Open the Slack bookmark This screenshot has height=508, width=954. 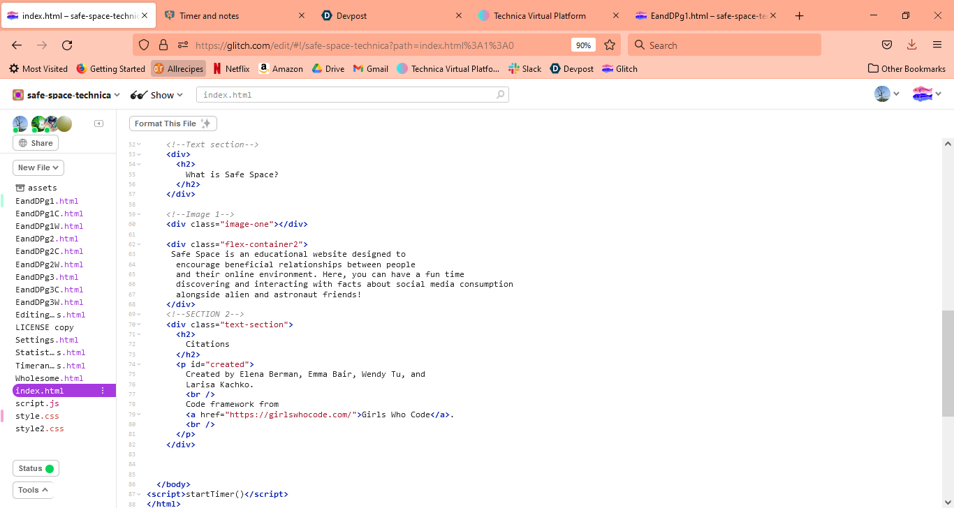pos(525,68)
